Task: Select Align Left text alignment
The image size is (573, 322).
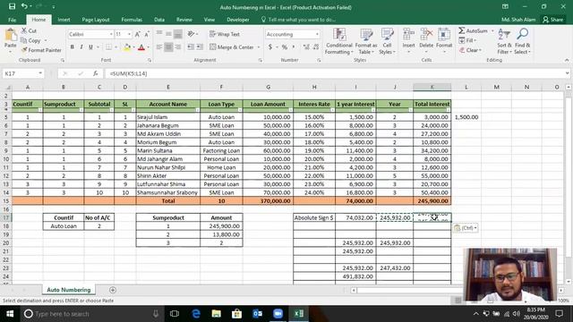Action: point(159,47)
